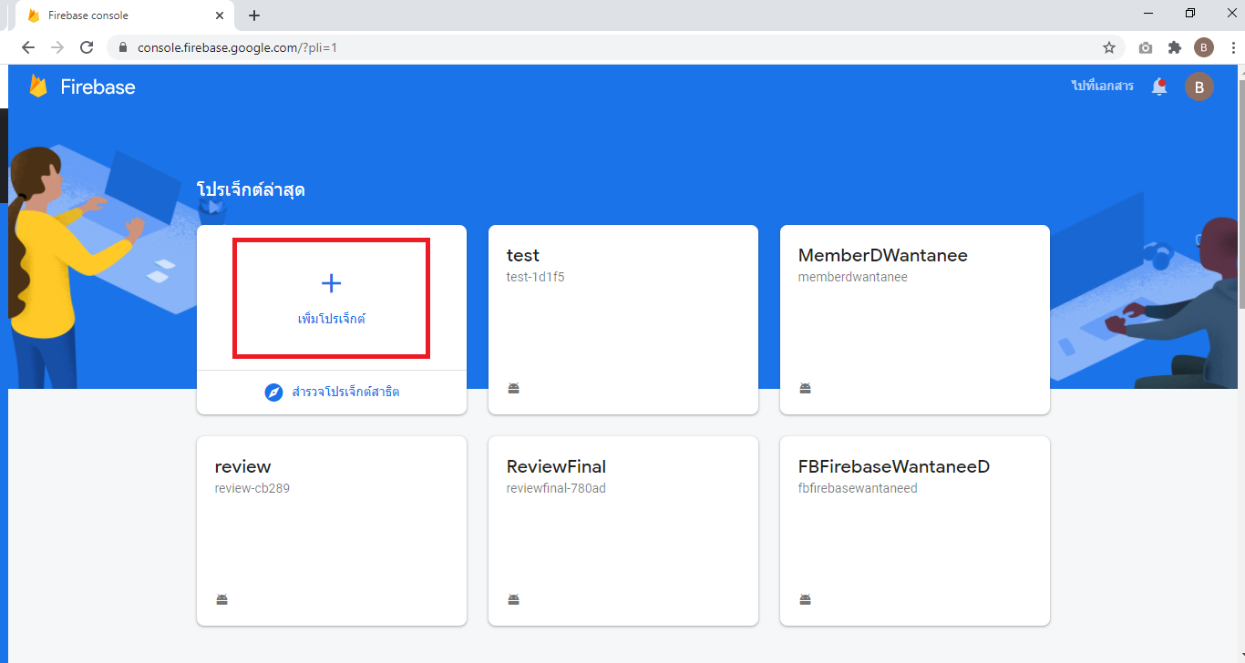Click the site lock icon
1245x663 pixels.
(123, 47)
